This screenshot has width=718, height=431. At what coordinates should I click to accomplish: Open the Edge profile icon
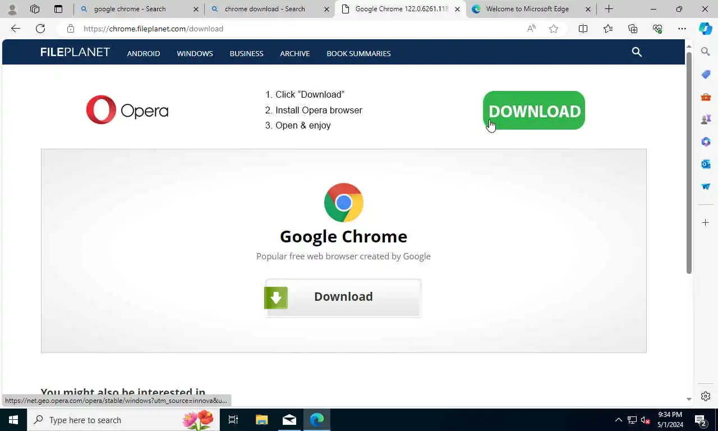tap(12, 9)
